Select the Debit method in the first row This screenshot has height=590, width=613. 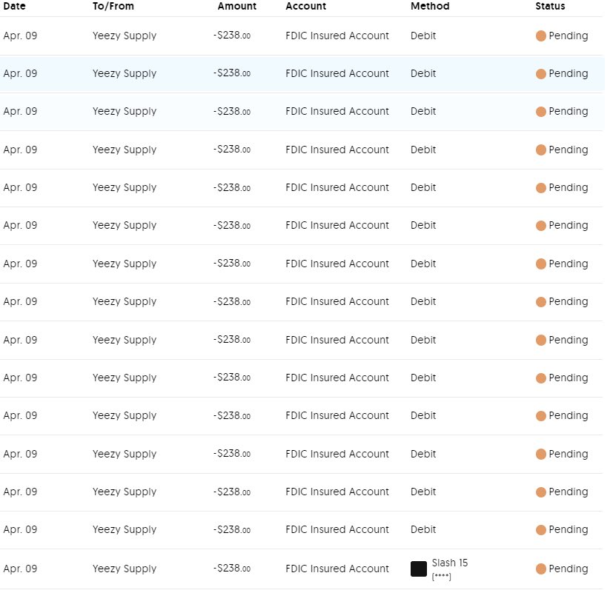click(423, 36)
